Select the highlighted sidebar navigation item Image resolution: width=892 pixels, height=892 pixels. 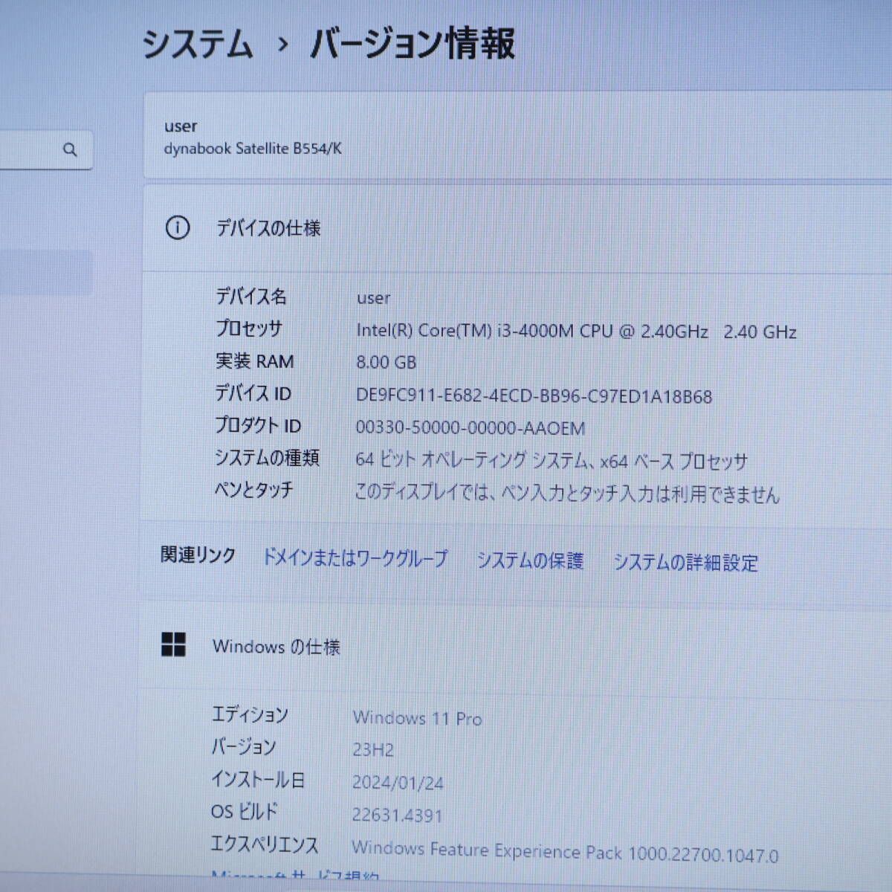[46, 272]
